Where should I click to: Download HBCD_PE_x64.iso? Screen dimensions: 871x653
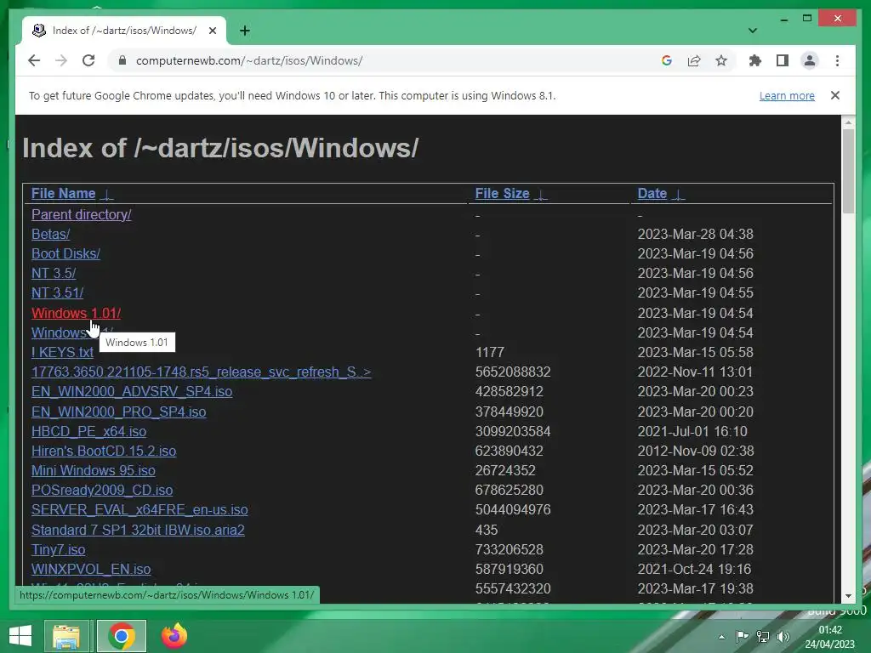pos(88,431)
